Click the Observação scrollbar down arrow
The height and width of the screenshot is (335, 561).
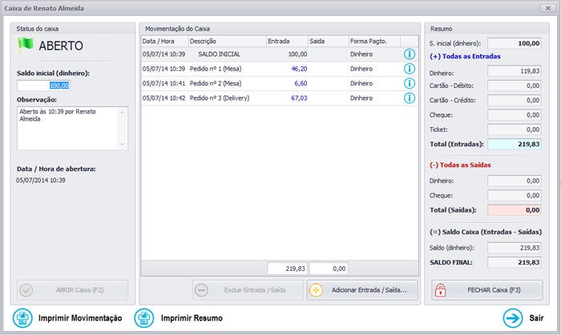123,145
